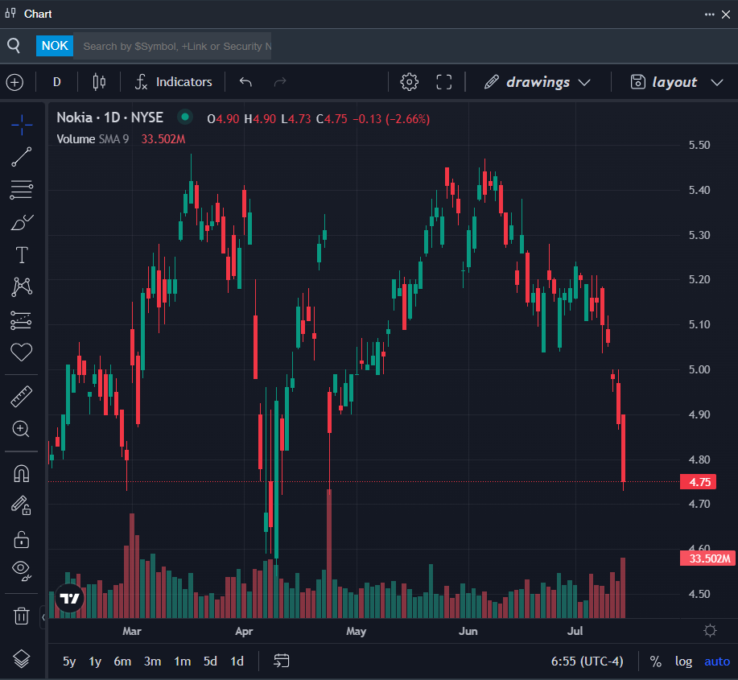This screenshot has width=738, height=680.
Task: Change the D interval selector
Action: coord(57,82)
